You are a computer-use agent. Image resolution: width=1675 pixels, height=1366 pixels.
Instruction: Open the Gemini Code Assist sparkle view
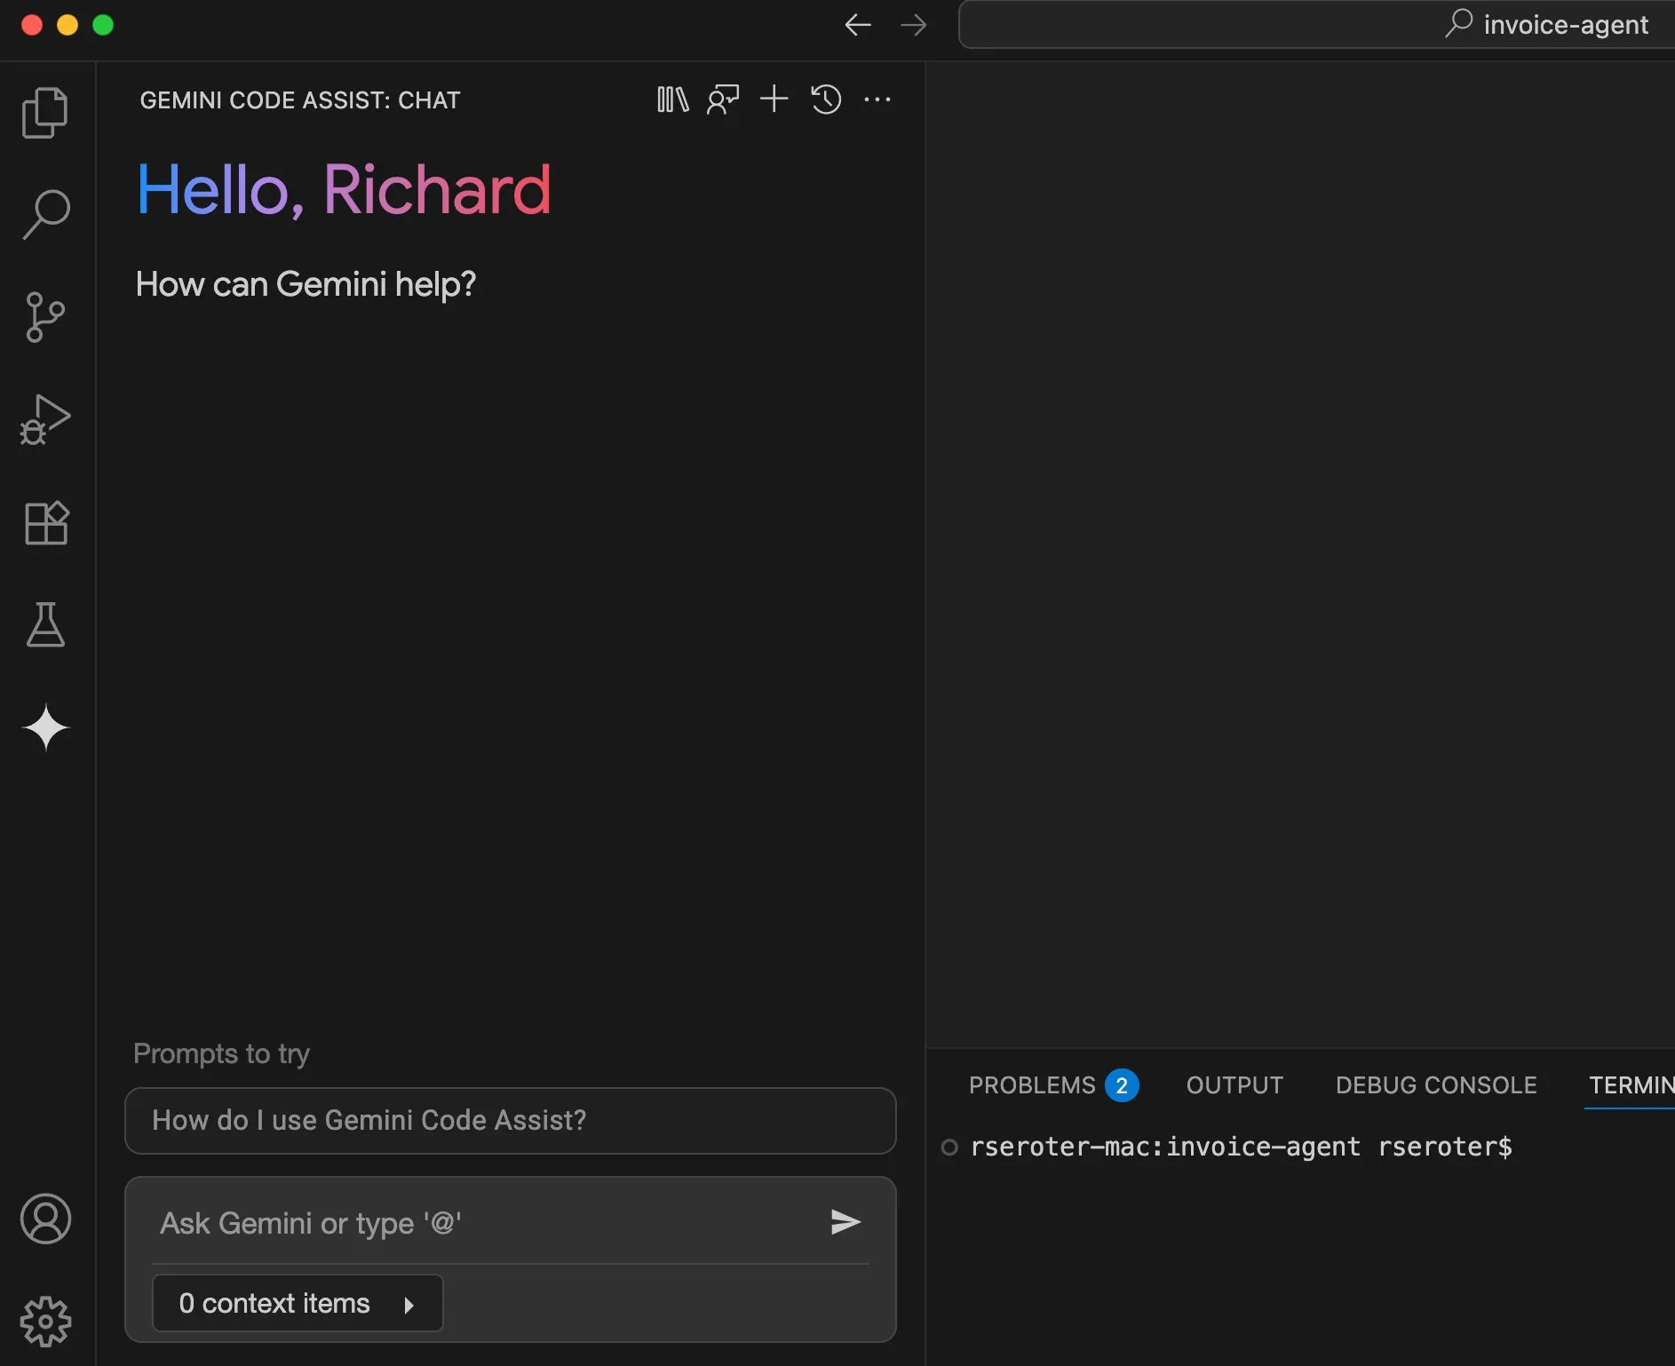click(x=46, y=727)
